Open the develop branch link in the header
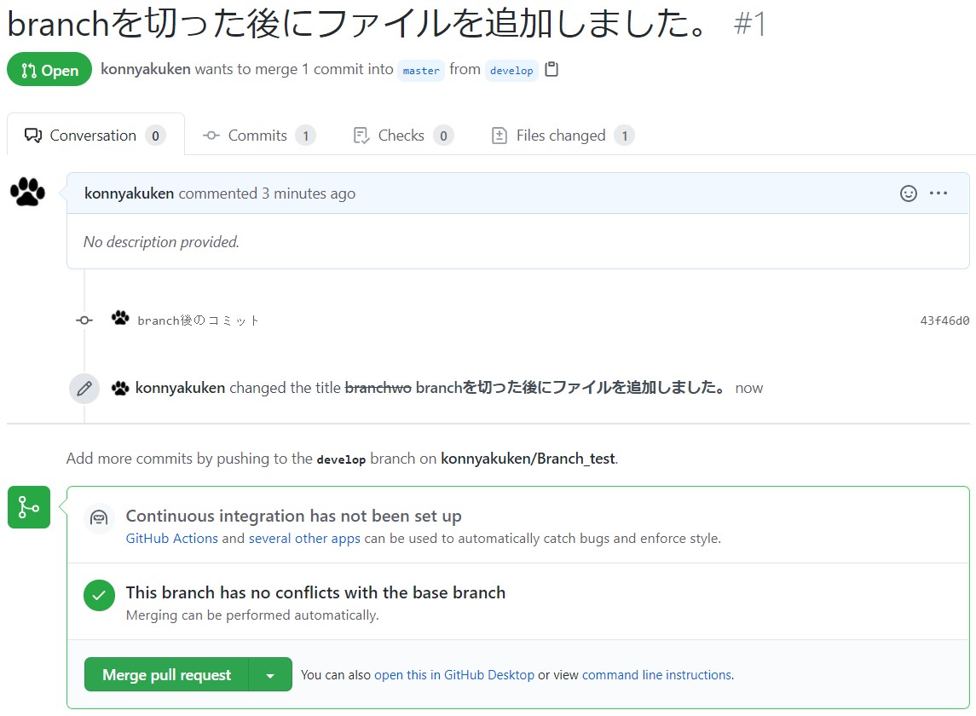The width and height of the screenshot is (976, 716). coord(511,71)
